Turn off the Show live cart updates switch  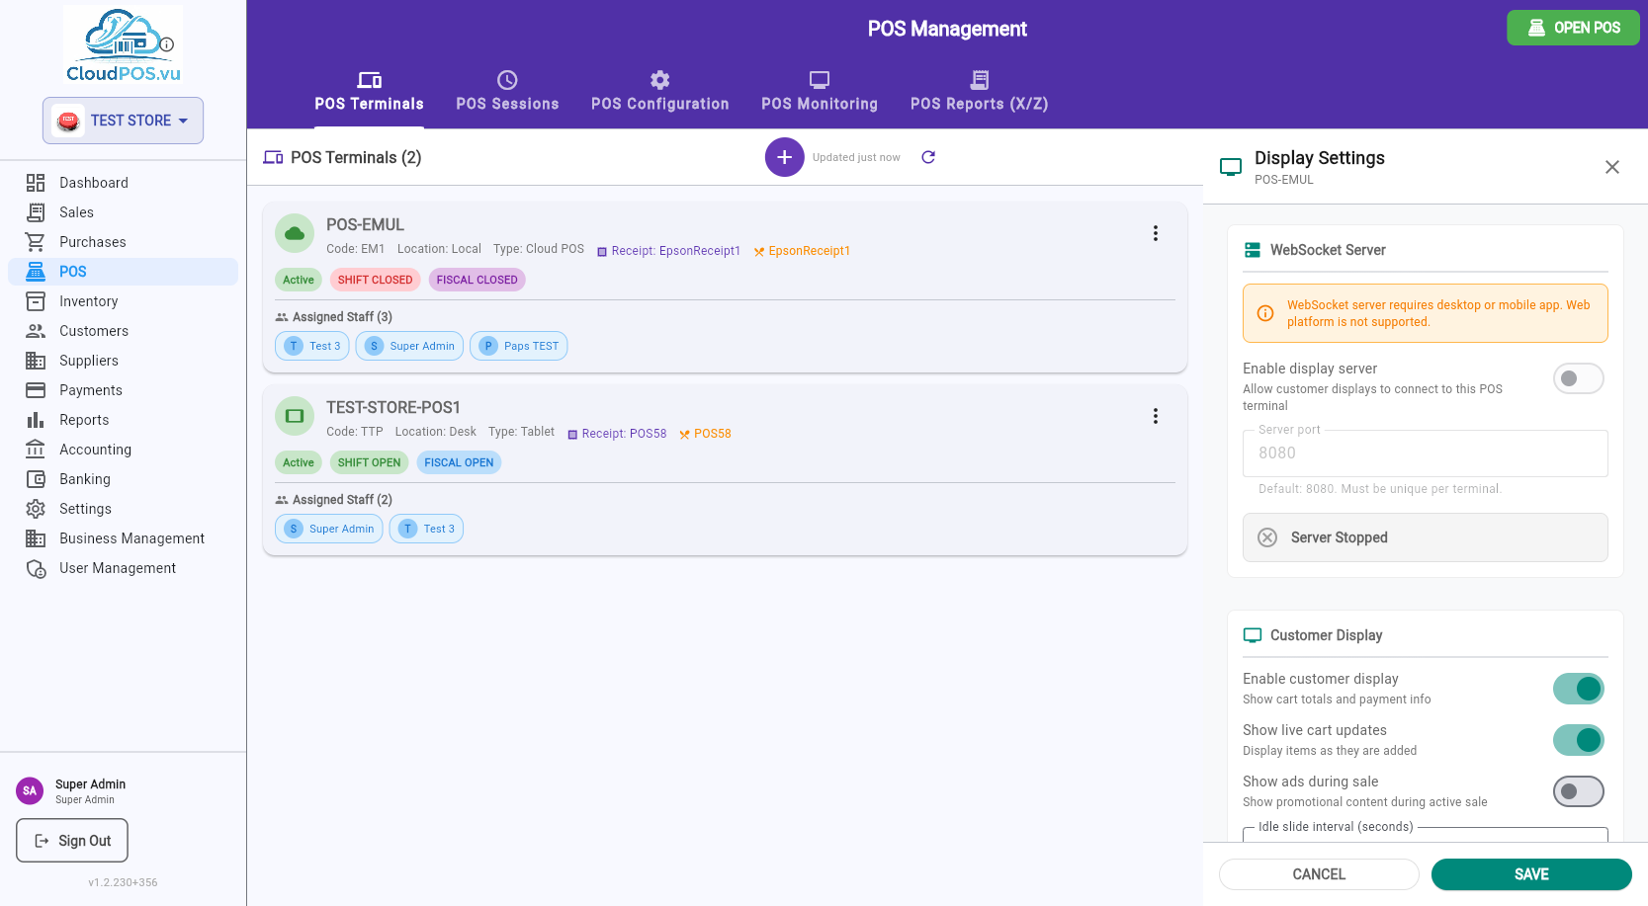click(1578, 740)
